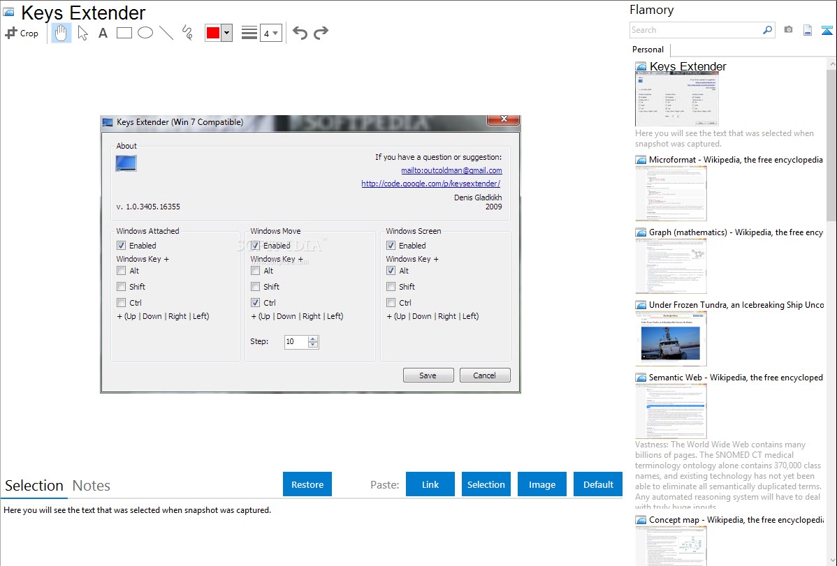Viewport: 837px width, 566px height.
Task: Toggle Alt checkbox under Windows Screen
Action: coord(391,271)
